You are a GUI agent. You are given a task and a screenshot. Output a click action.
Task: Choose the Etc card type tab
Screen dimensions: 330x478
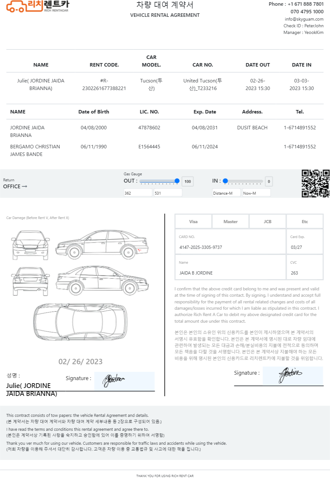tap(305, 222)
